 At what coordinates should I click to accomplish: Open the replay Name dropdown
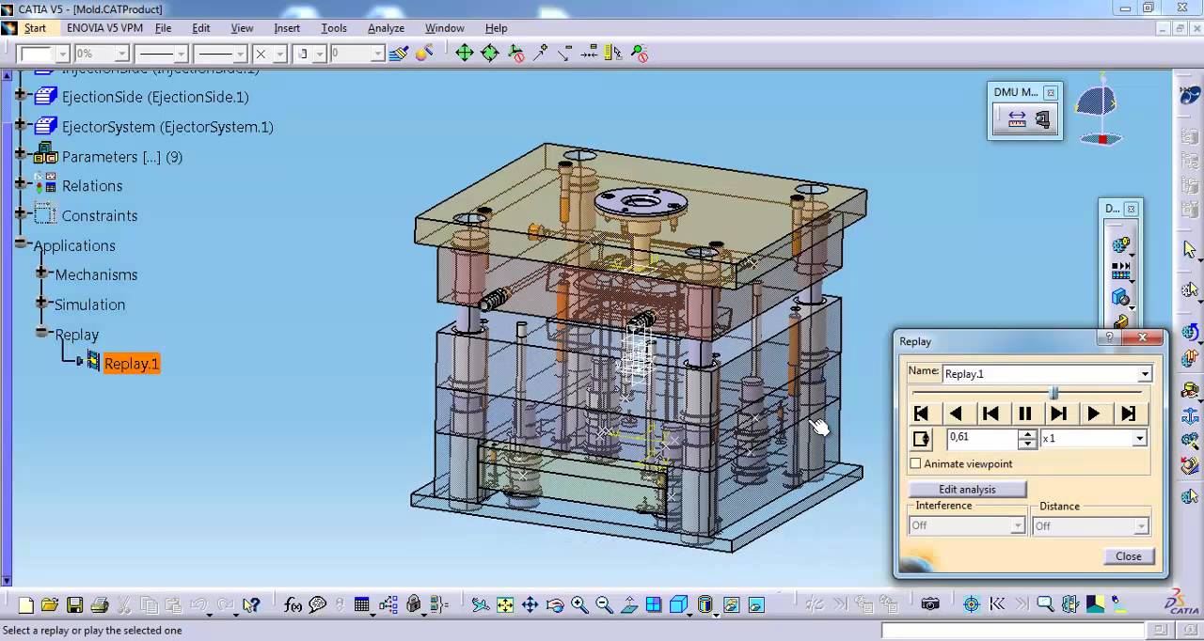[x=1145, y=374]
